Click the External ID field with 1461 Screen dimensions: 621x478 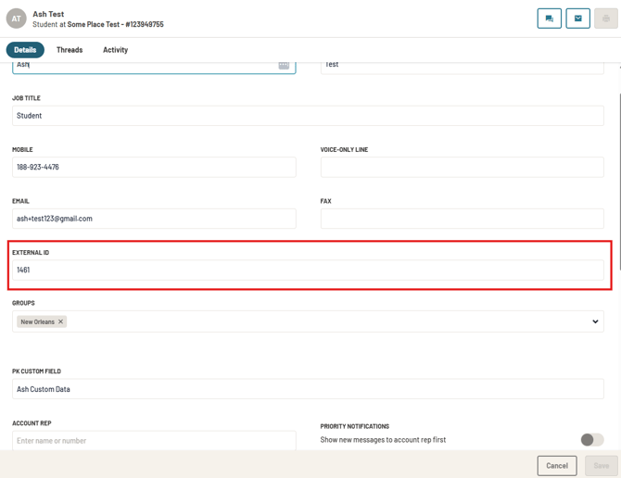click(308, 270)
